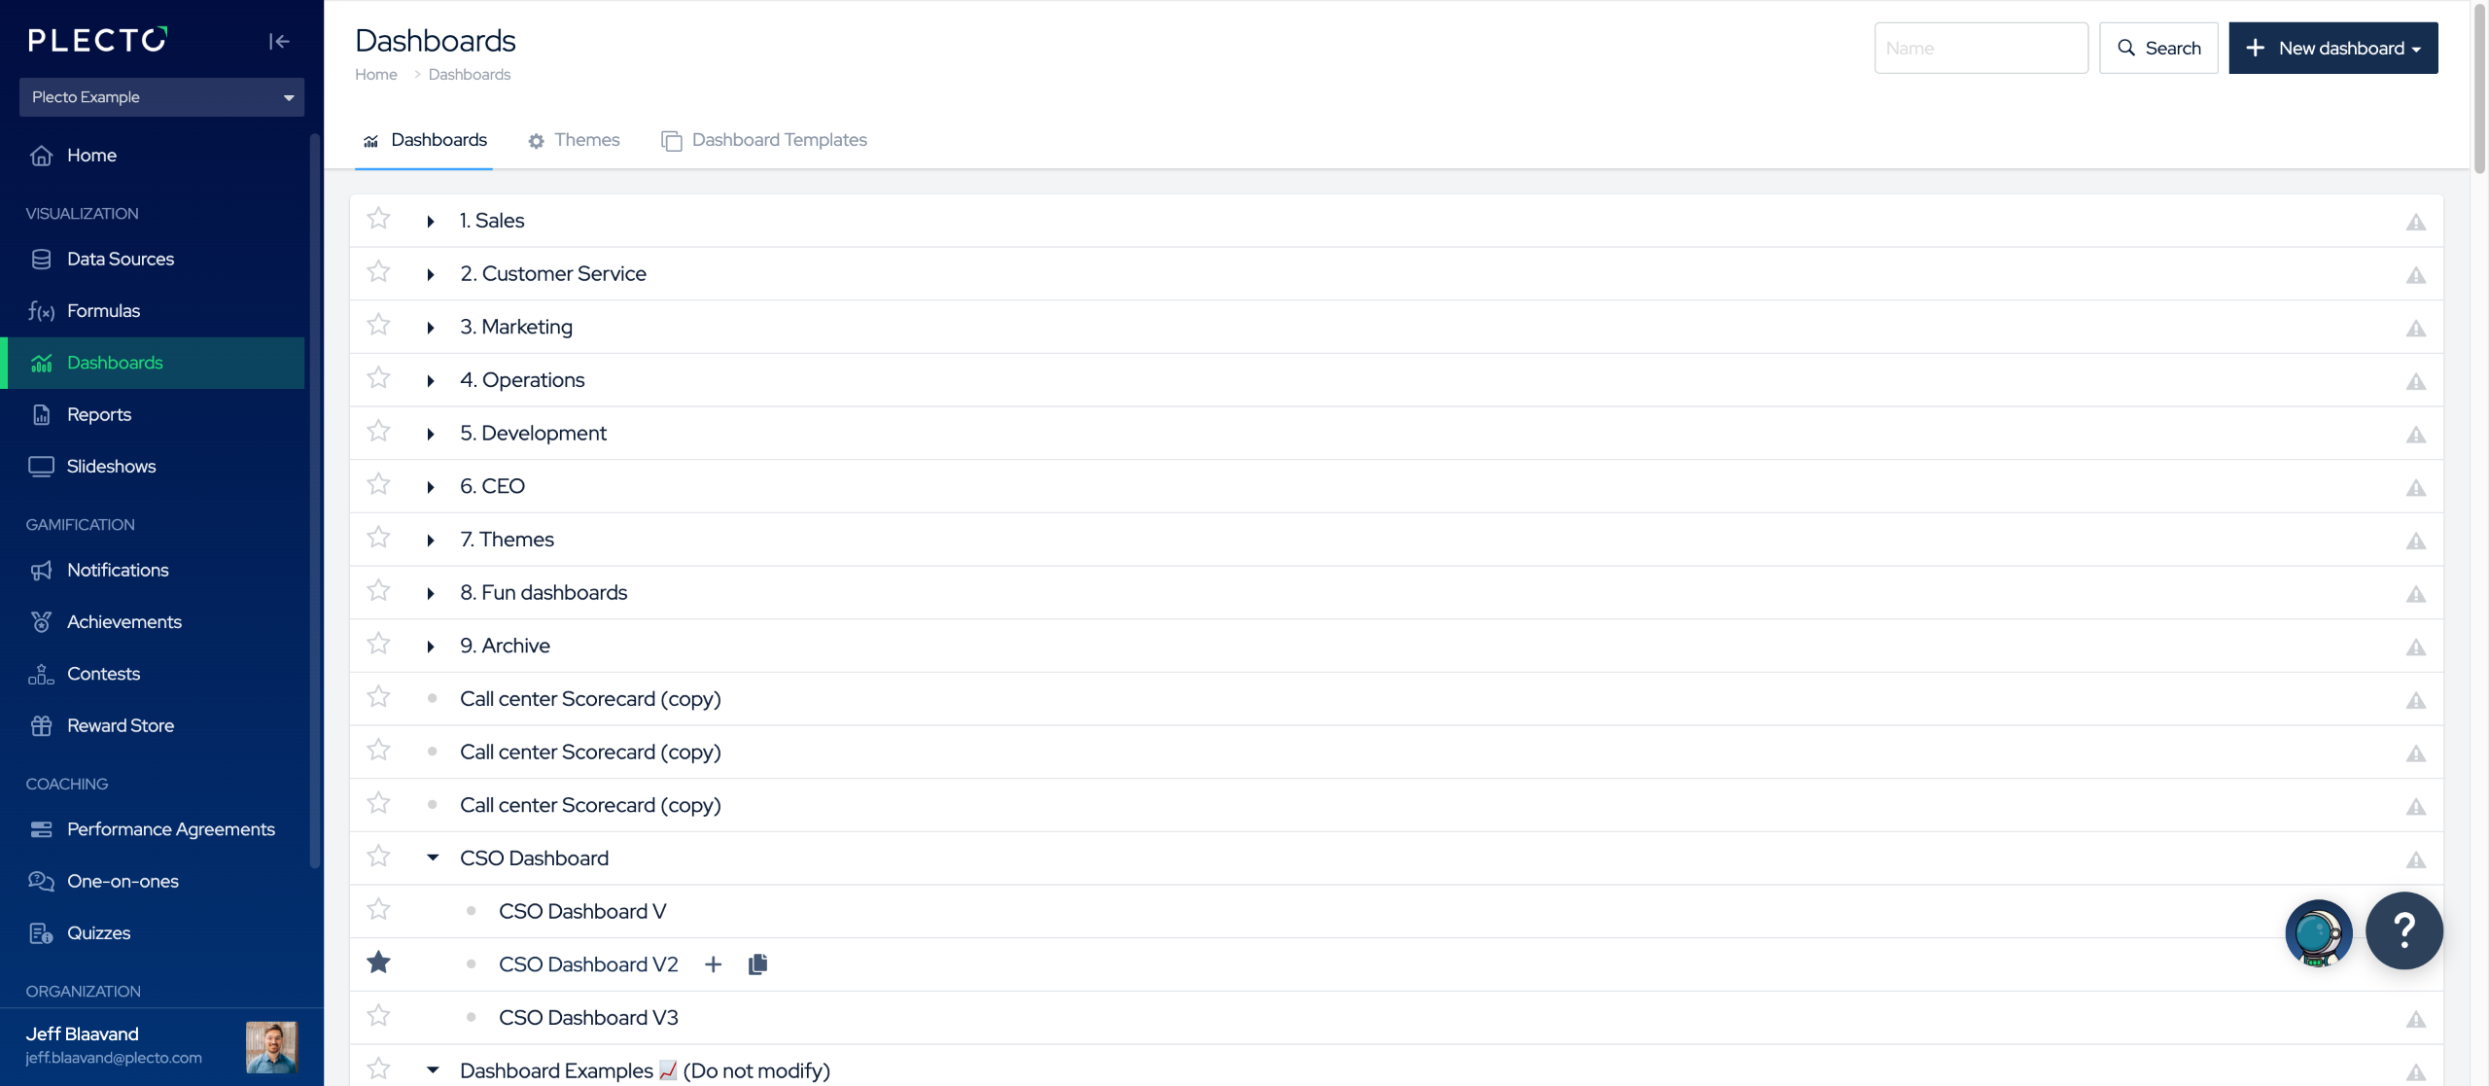Open the help question mark bubble

2403,930
